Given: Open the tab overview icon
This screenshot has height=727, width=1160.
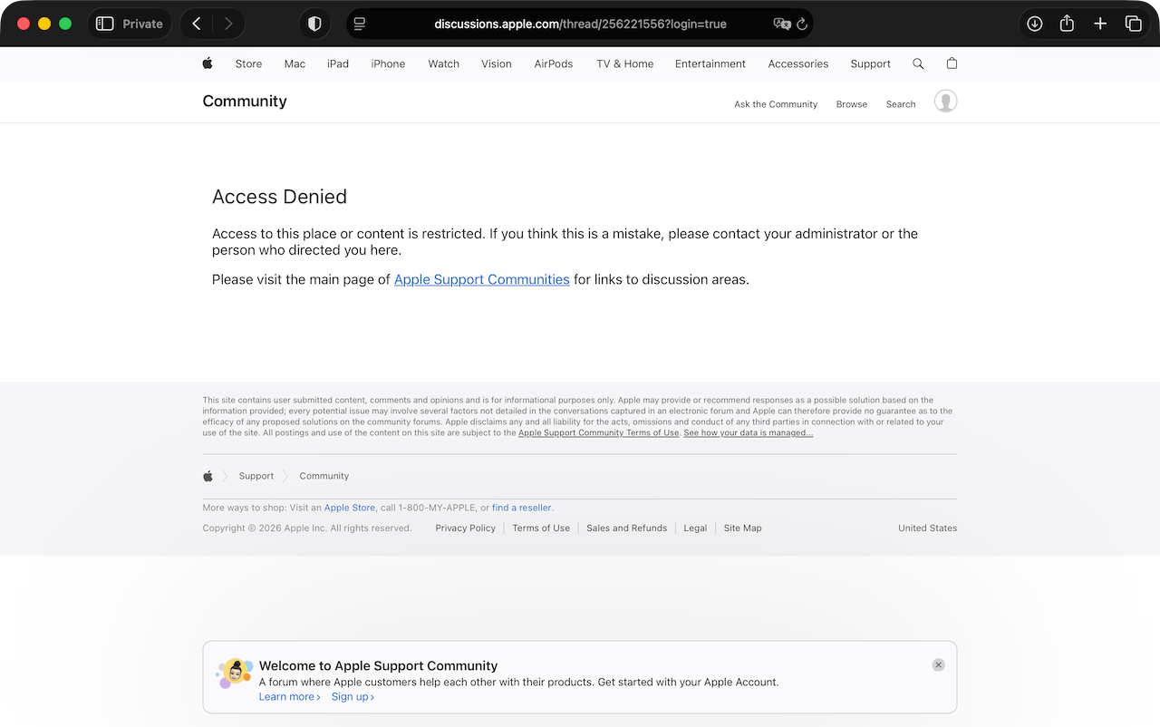Looking at the screenshot, I should (x=1134, y=24).
